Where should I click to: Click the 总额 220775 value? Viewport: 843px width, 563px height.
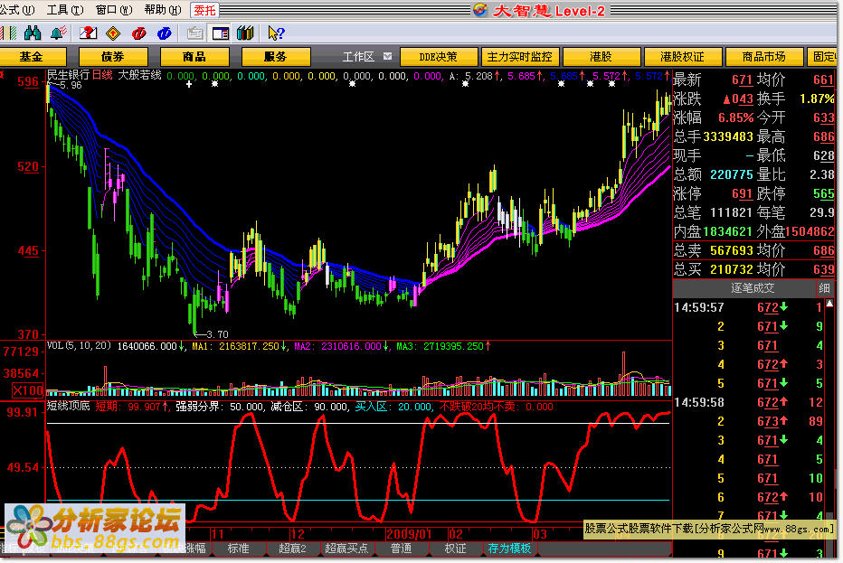coord(732,174)
